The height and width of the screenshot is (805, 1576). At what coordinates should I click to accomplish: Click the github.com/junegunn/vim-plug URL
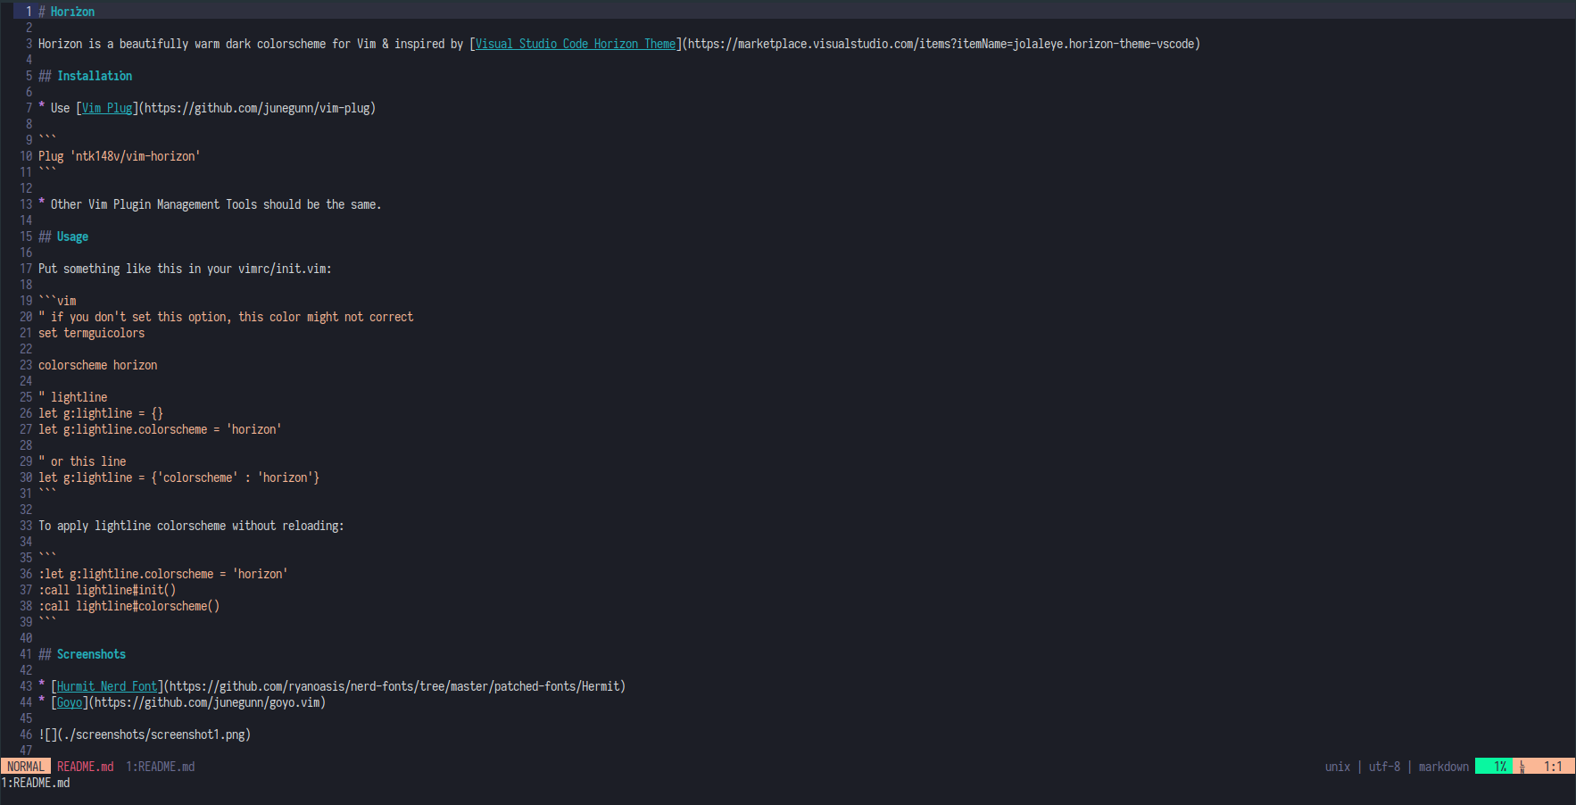click(x=257, y=108)
